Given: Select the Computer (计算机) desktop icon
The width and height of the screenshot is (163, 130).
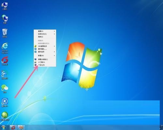Looking at the screenshot, I should pyautogui.click(x=5, y=6).
